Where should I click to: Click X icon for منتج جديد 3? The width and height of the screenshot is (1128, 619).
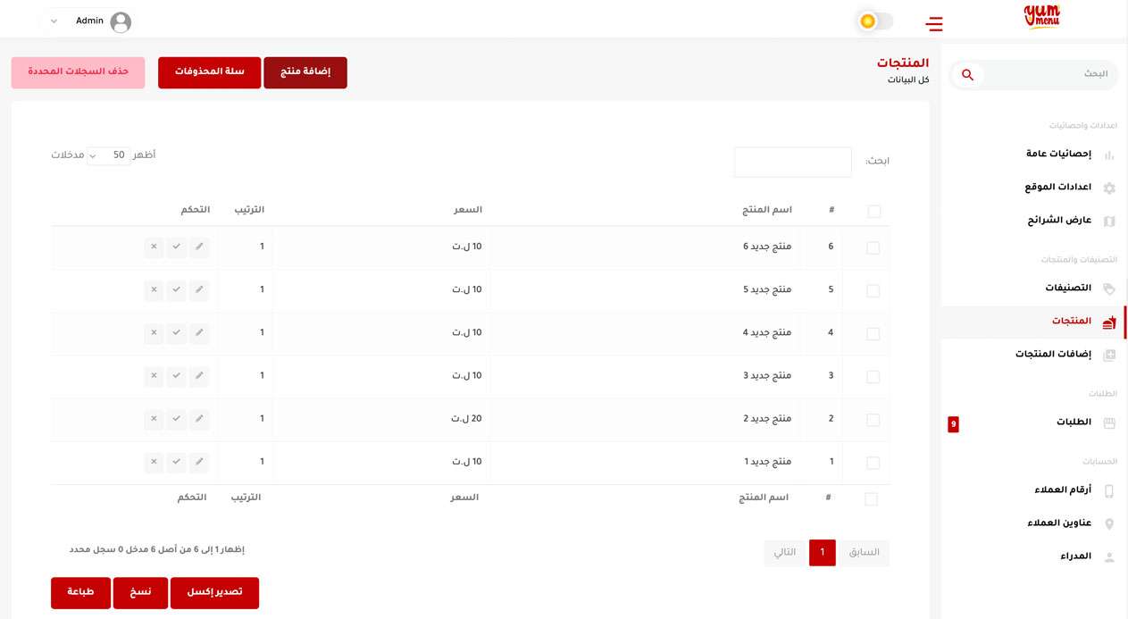(x=154, y=376)
